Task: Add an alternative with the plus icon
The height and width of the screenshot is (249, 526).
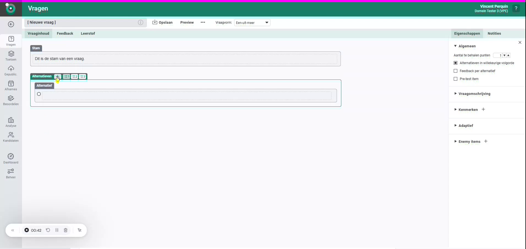Action: tap(57, 77)
